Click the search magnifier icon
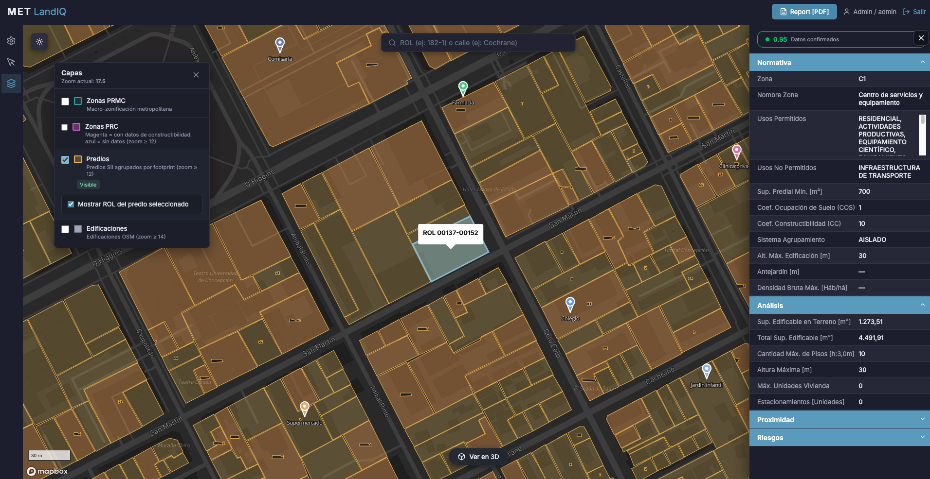 (392, 43)
